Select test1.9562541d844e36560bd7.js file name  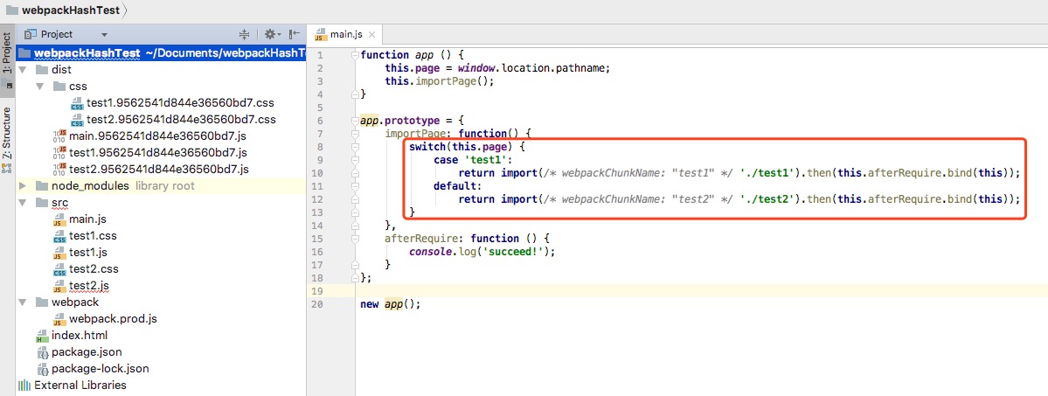tap(158, 153)
